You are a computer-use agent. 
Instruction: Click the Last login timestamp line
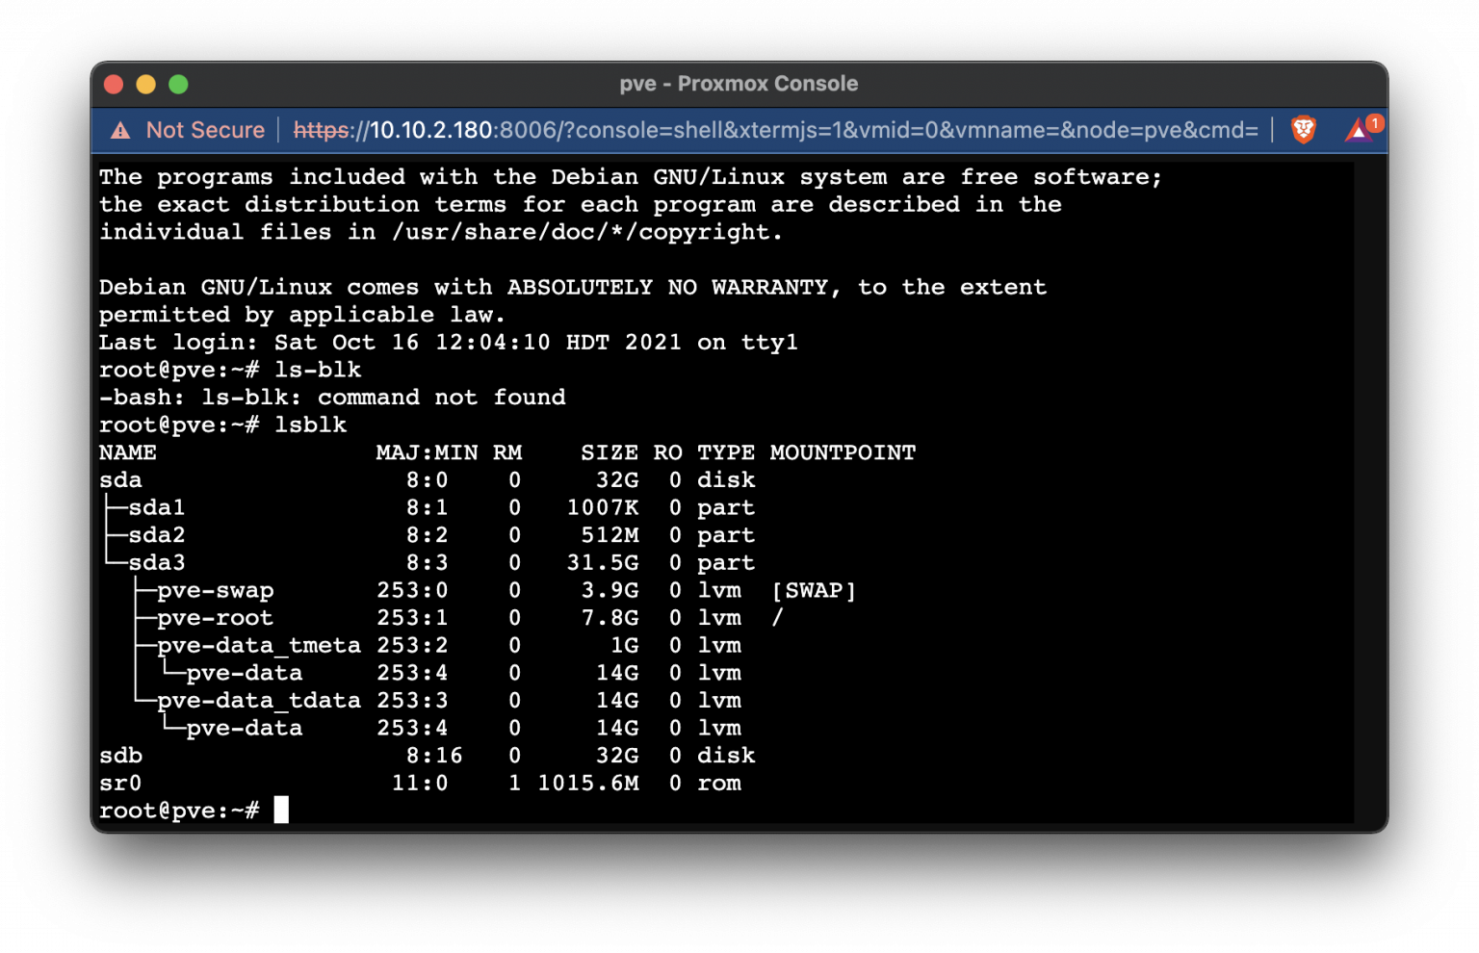coord(448,342)
